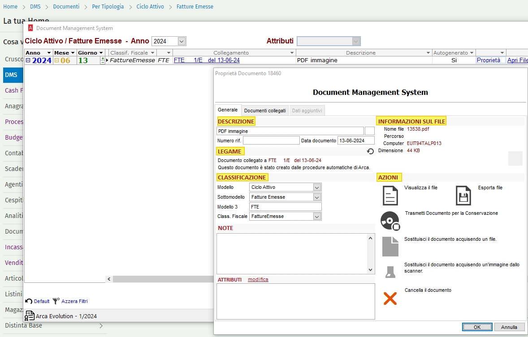
Task: Click the scanner icon for replacing the document
Action: point(390,272)
